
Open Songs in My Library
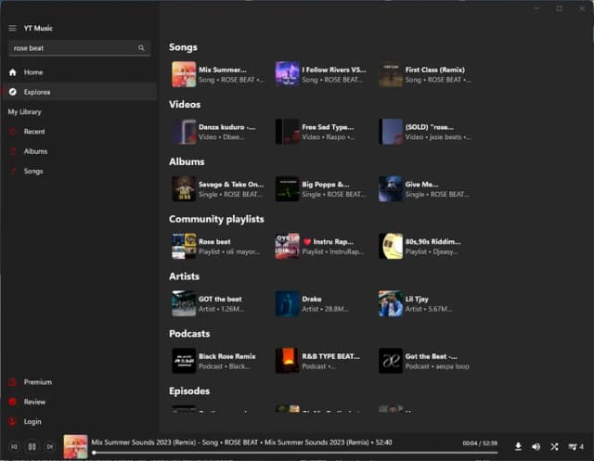(x=79, y=171)
